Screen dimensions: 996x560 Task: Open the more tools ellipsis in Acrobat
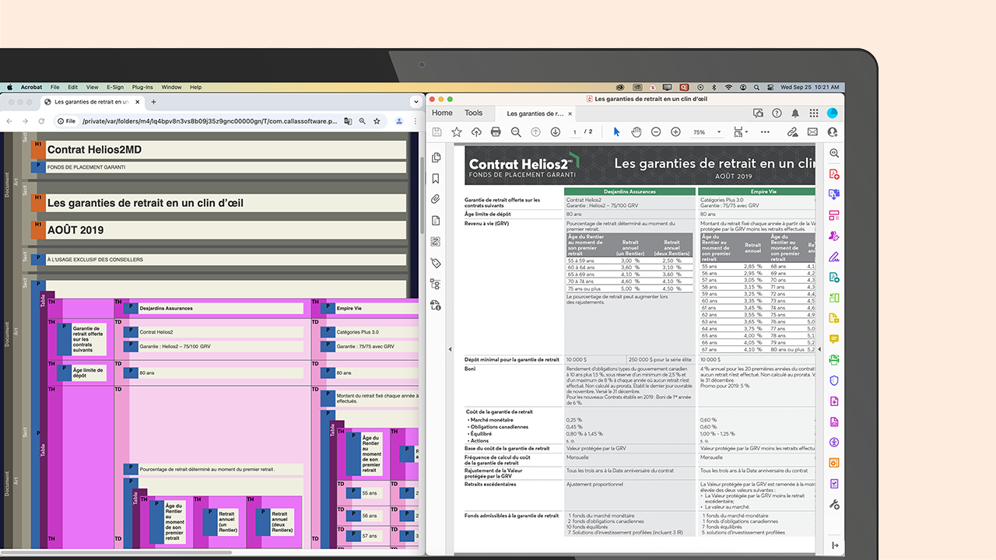[x=766, y=132]
